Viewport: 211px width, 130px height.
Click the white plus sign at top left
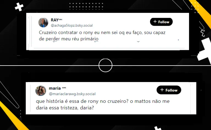[x=19, y=7]
